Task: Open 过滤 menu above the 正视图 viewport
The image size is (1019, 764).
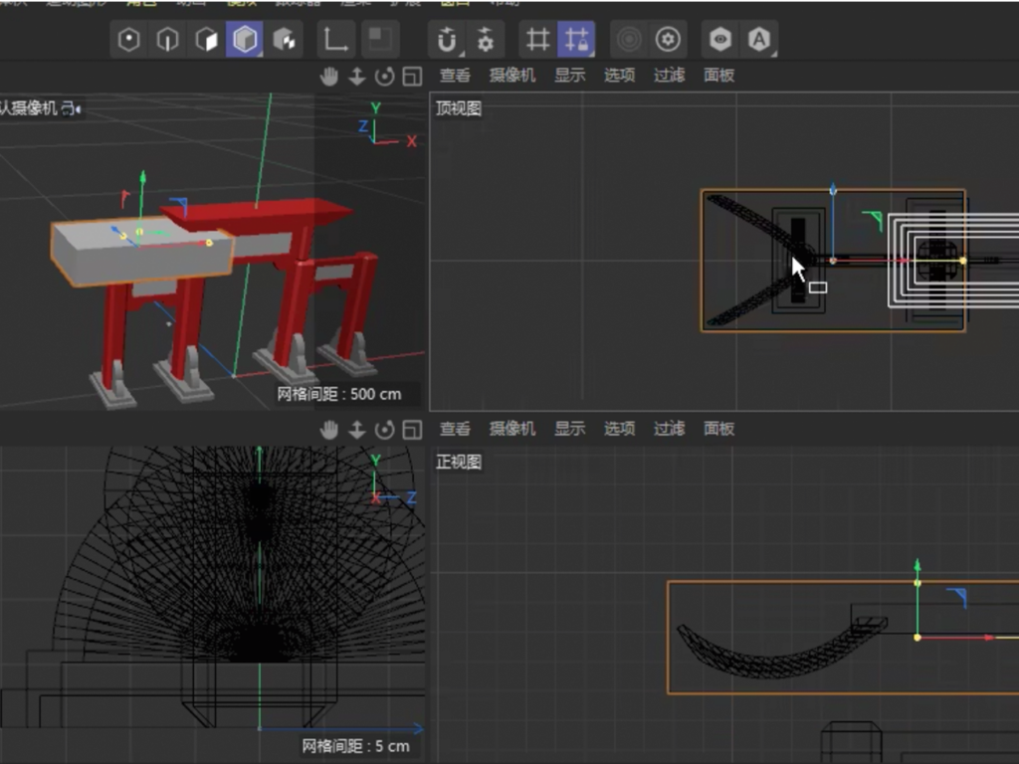Action: 669,429
